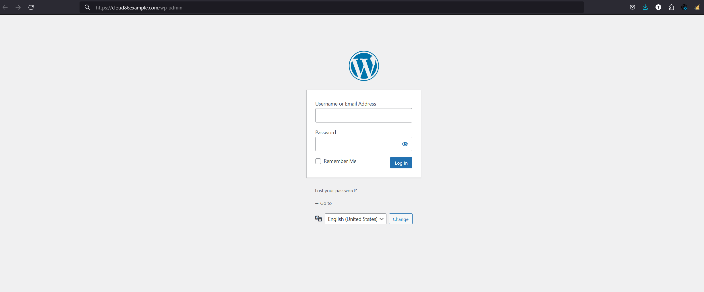Click the language translate icon beside the dropdown
The height and width of the screenshot is (292, 704).
(x=318, y=219)
